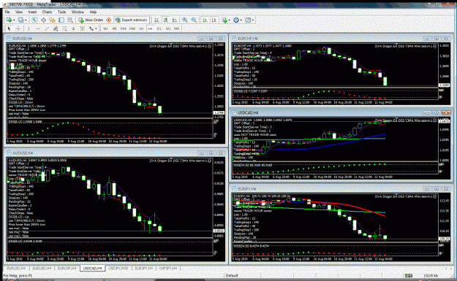Viewport: 457px width, 281px height.
Task: Launch the MetaEditor icon
Action: pos(109,20)
